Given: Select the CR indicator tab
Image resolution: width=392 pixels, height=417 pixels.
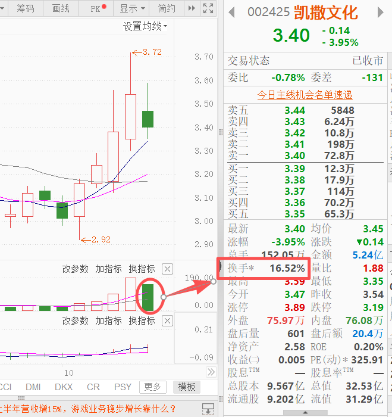Looking at the screenshot, I should (x=93, y=387).
